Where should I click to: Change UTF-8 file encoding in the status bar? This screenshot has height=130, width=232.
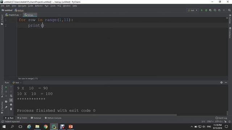click(x=219, y=121)
